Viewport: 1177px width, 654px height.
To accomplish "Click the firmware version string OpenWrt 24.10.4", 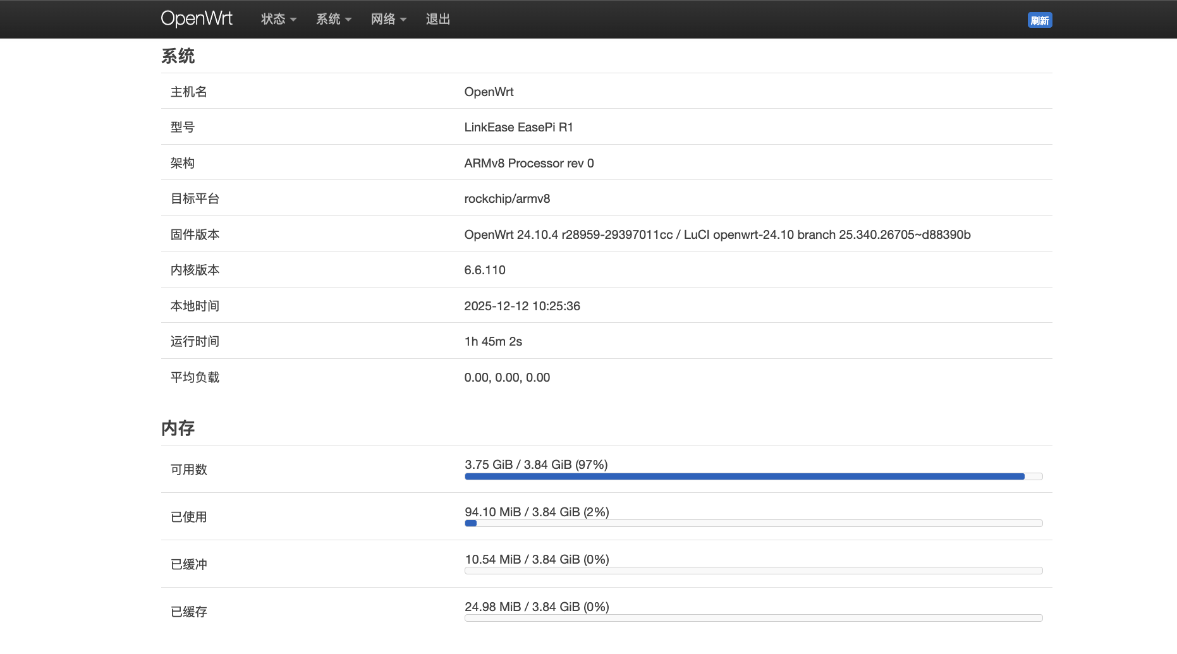I will pos(717,234).
